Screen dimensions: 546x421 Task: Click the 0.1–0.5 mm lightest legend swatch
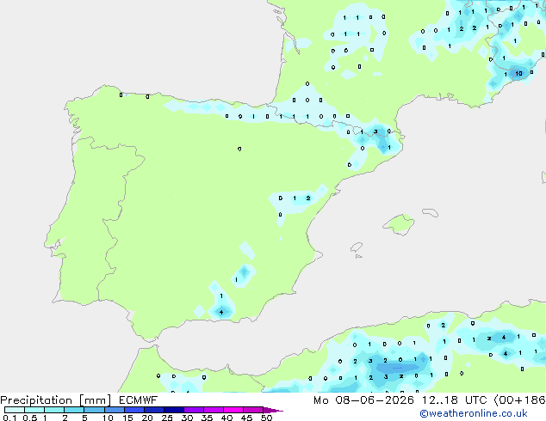pyautogui.click(x=15, y=410)
